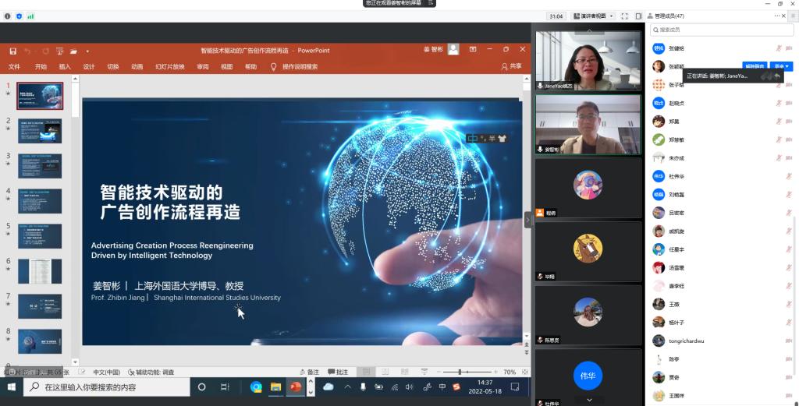Toggle camera for member 王国梓

point(788,395)
